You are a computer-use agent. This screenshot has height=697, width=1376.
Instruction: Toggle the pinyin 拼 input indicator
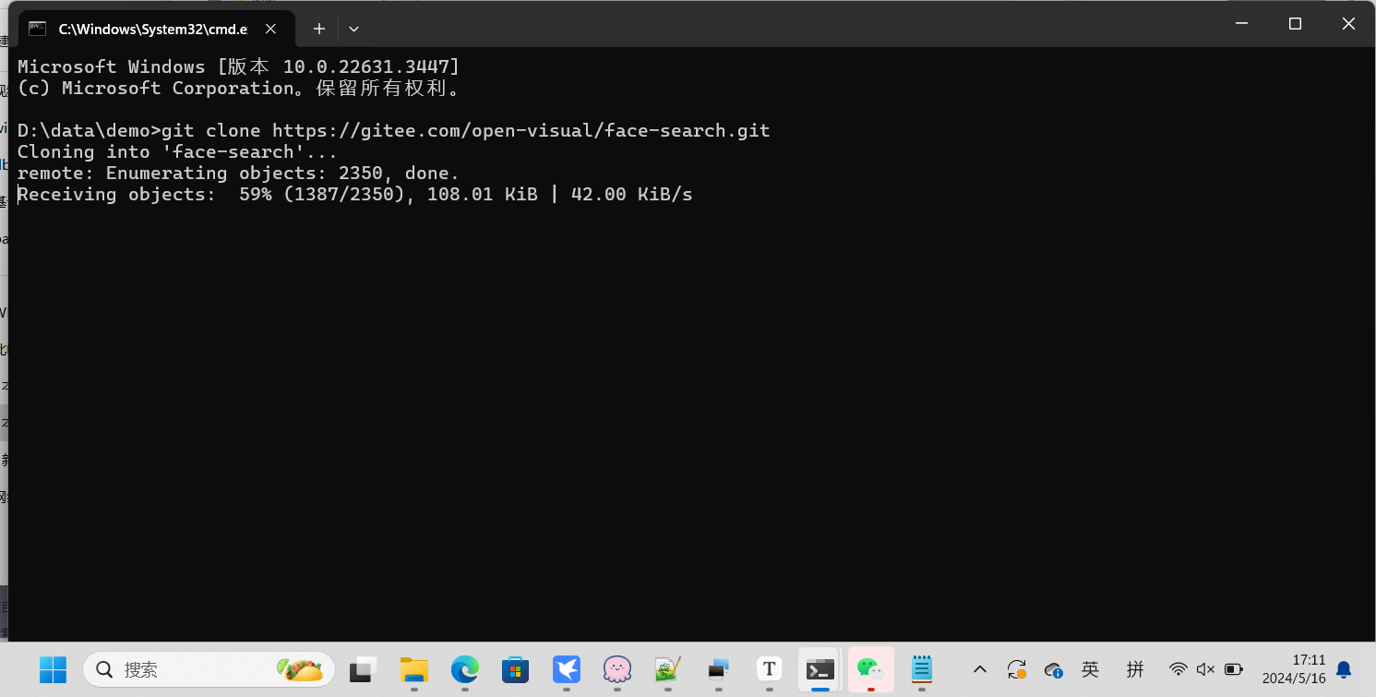[1136, 669]
